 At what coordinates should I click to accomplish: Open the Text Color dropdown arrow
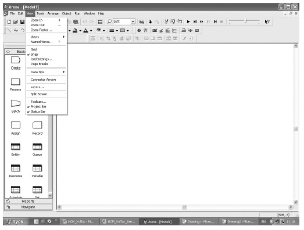click(91, 31)
